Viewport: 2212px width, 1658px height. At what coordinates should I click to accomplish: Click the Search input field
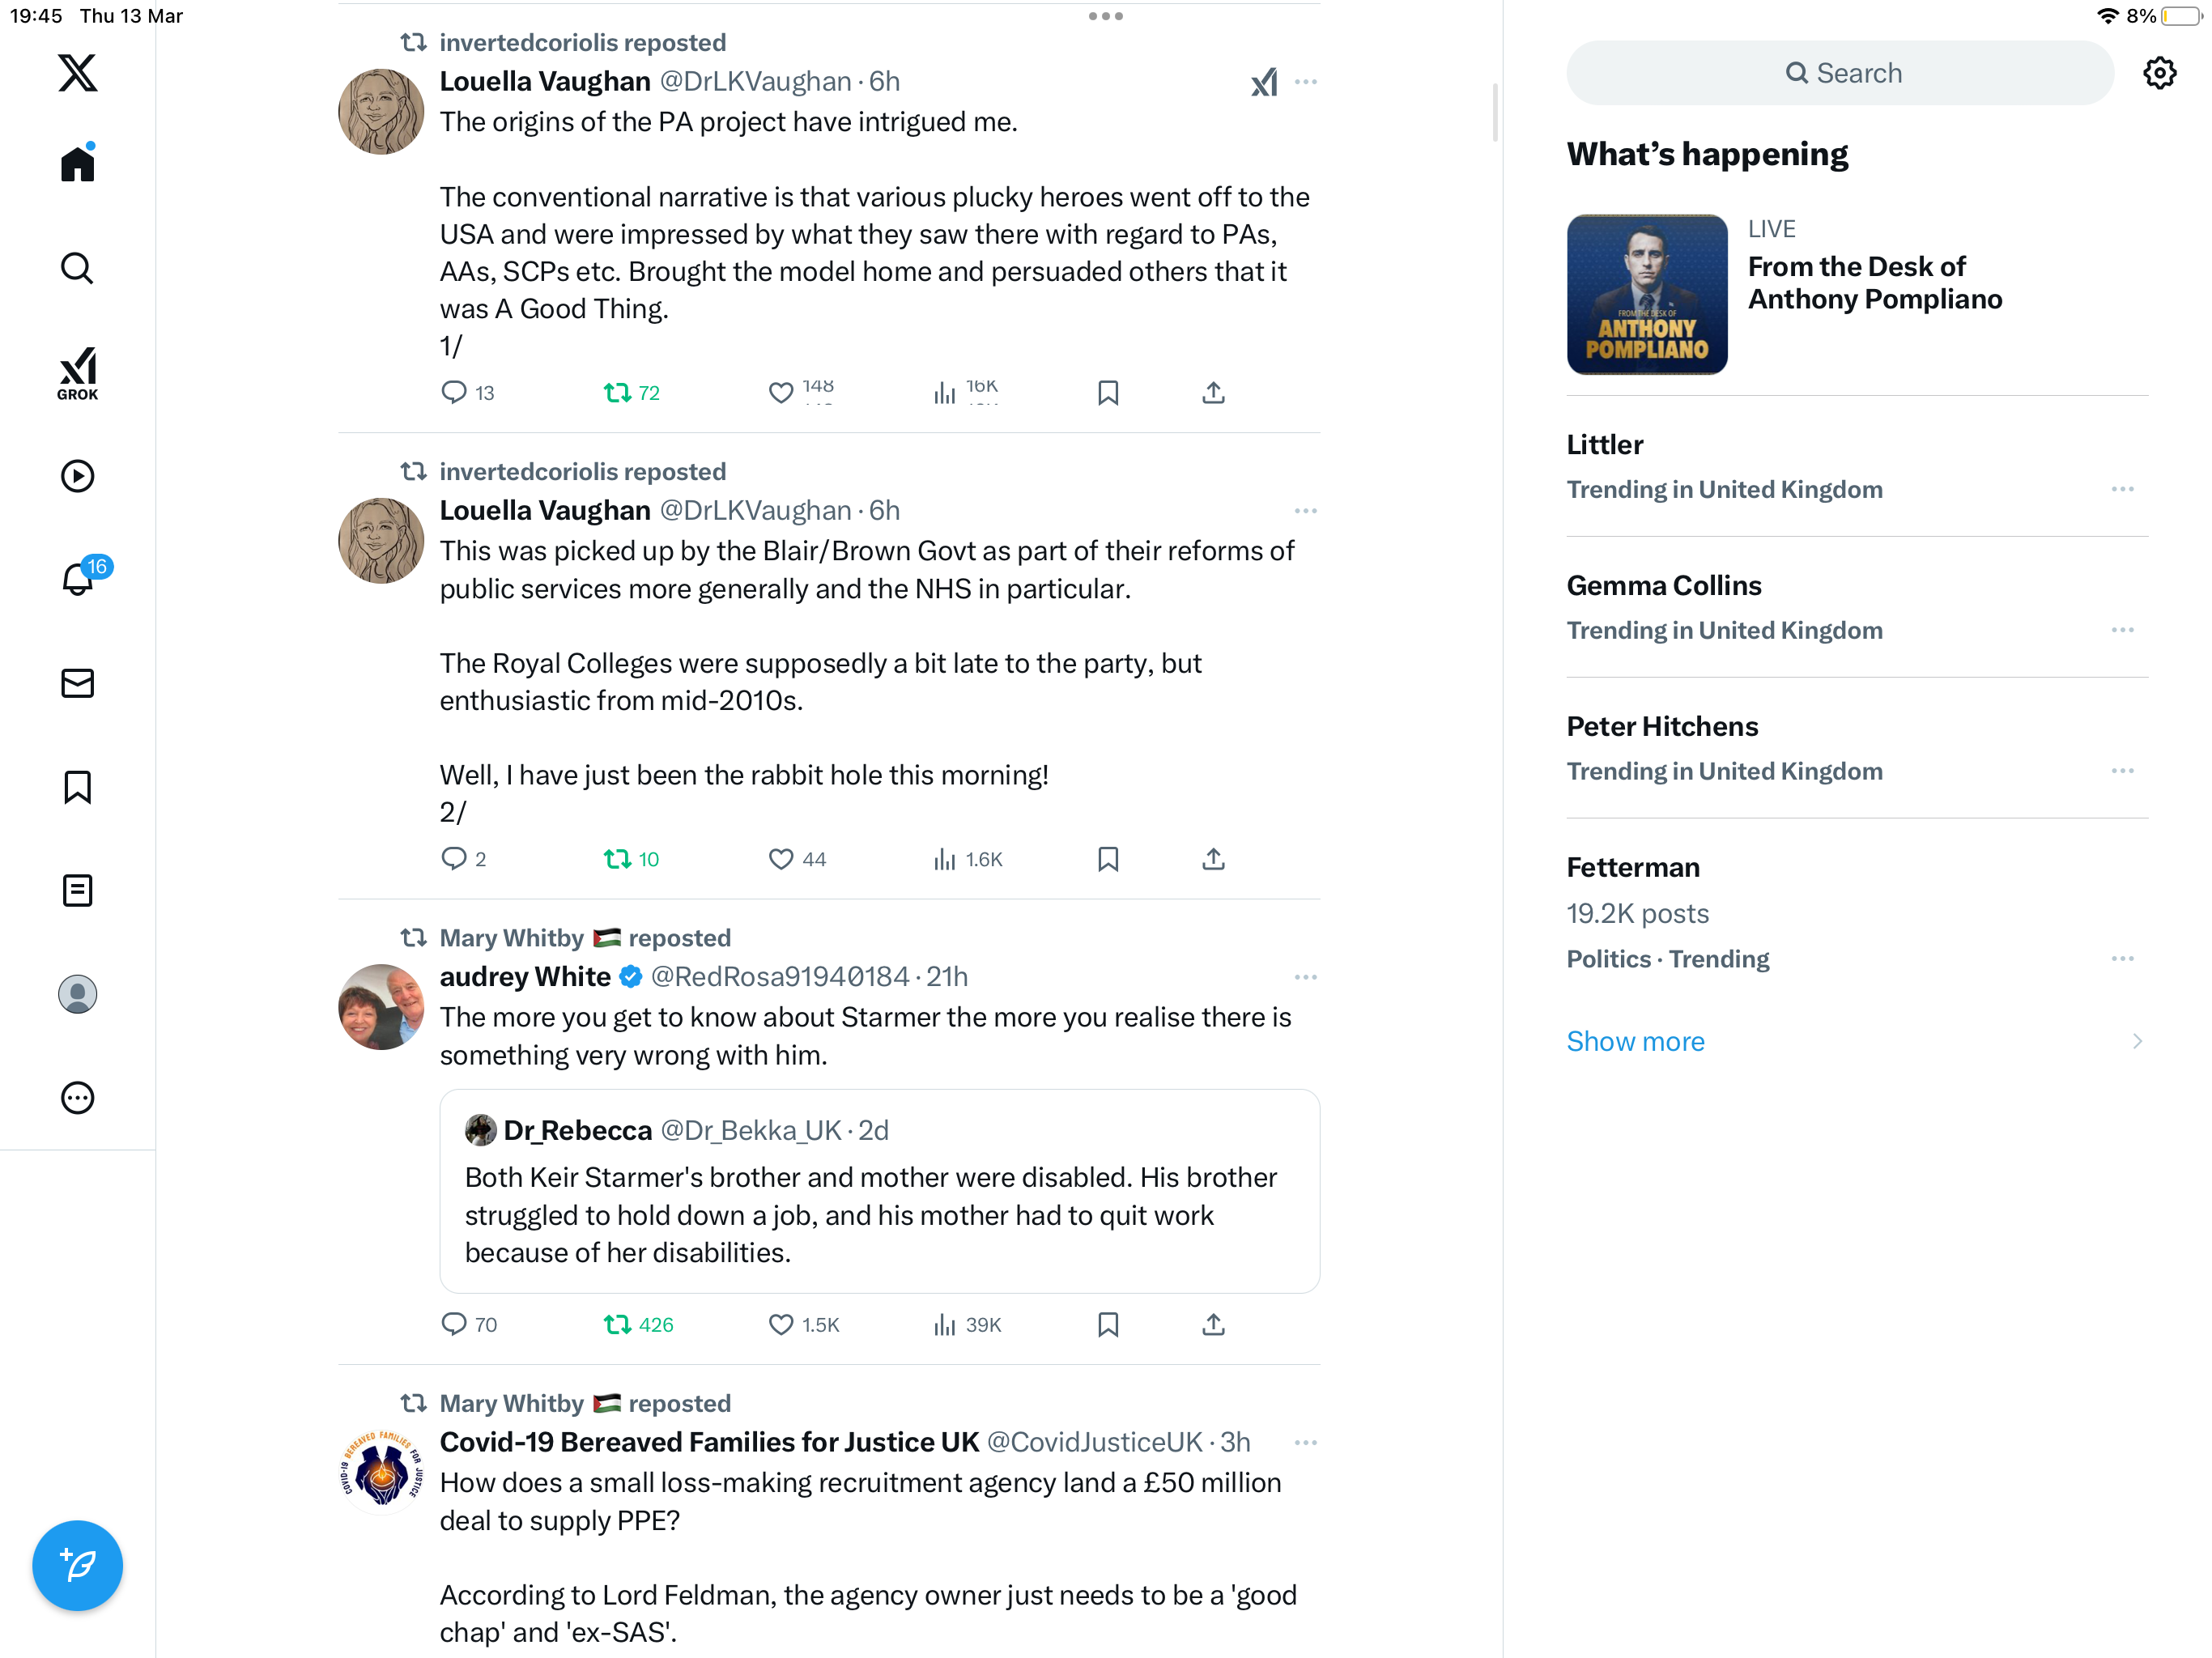tap(1840, 73)
